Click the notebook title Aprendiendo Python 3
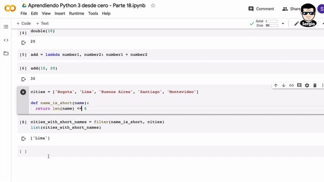The height and width of the screenshot is (182, 324). tap(87, 6)
